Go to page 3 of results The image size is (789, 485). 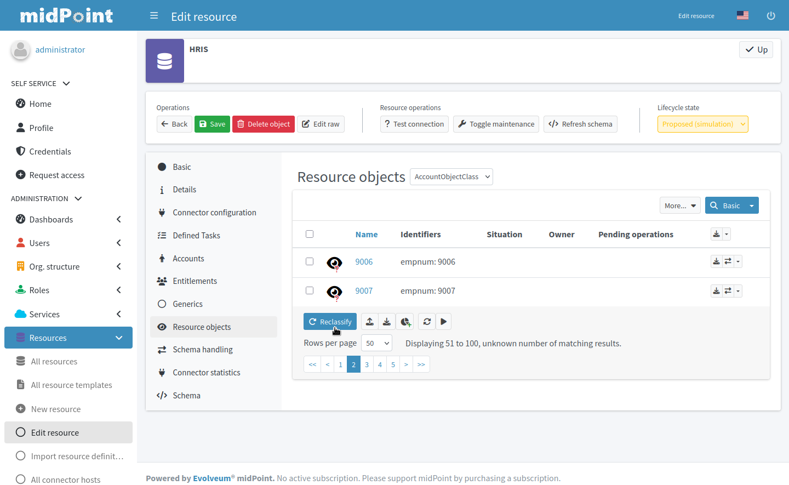tap(367, 364)
